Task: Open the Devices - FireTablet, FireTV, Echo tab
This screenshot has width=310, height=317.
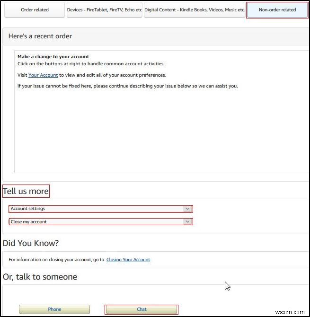Action: coord(105,9)
